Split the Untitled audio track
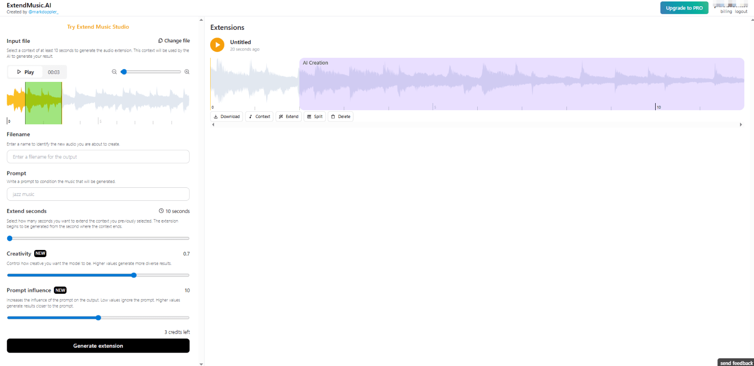The image size is (754, 366). [315, 117]
